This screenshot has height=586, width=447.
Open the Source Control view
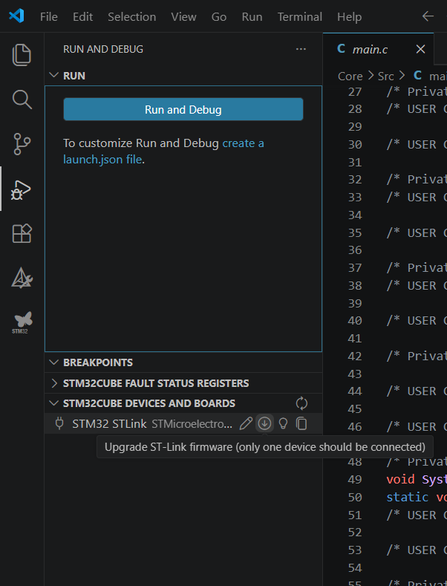click(22, 144)
